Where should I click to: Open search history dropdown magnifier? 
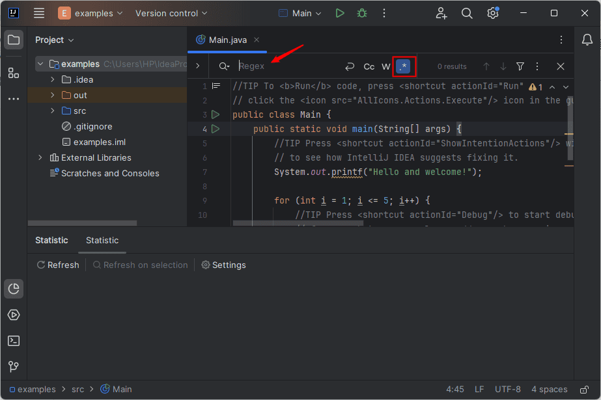click(x=224, y=66)
